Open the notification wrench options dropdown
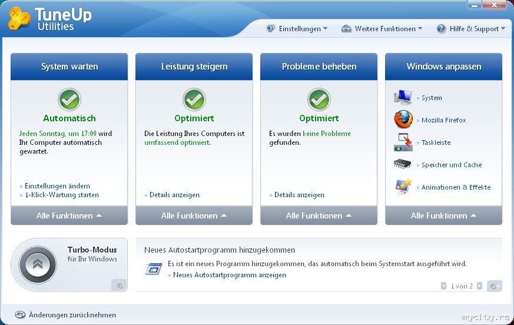Viewport: 514px width, 325px height. pyautogui.click(x=495, y=286)
